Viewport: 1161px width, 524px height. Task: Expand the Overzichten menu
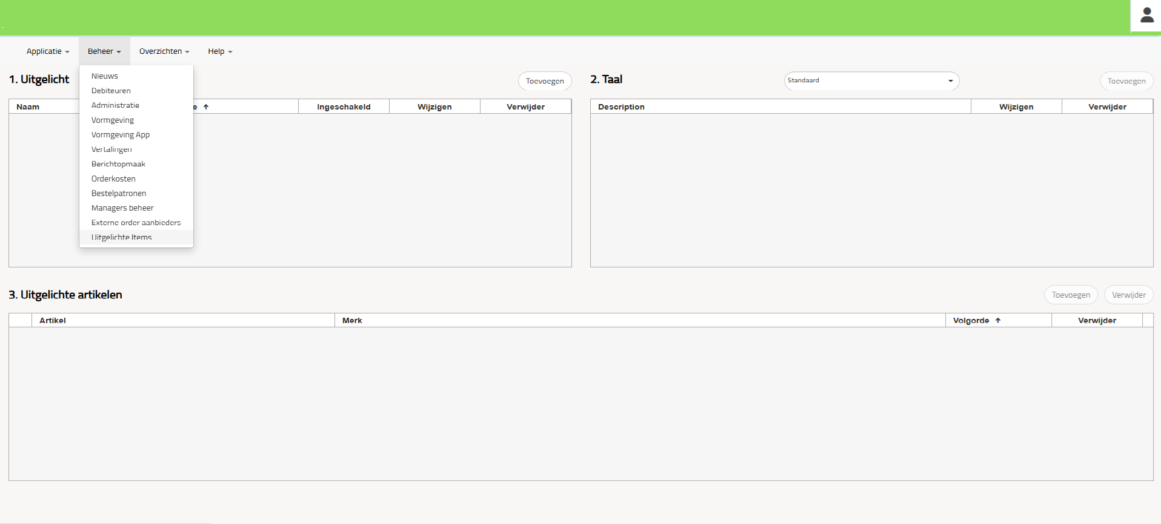(164, 51)
